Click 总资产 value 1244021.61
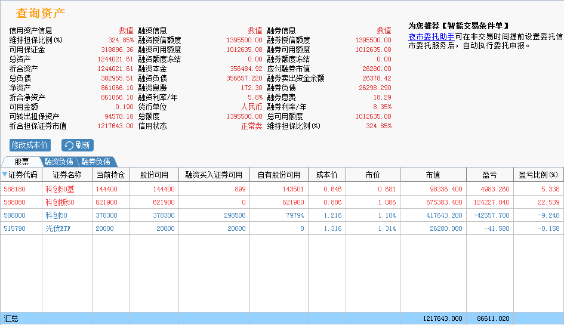 pyautogui.click(x=115, y=59)
